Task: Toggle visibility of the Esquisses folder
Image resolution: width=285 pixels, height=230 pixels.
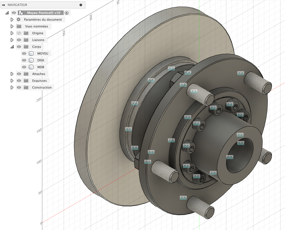Action: [19, 81]
